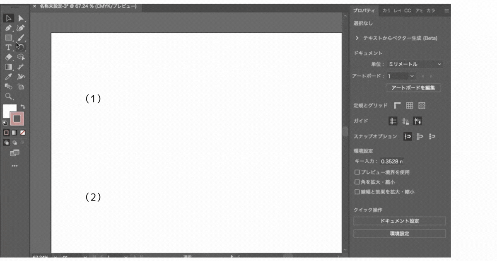Click ドキュメント設定 button
The image size is (497, 261).
pos(400,221)
